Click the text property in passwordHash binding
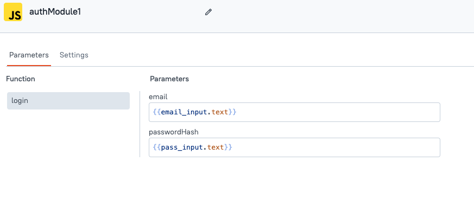Image resolution: width=474 pixels, height=200 pixels. point(216,147)
